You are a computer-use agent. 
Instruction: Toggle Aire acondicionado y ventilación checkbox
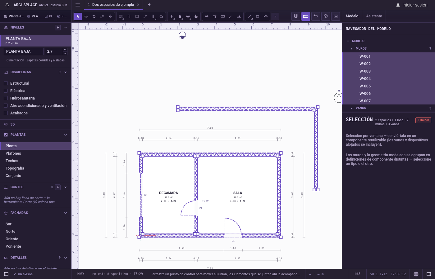[6, 105]
